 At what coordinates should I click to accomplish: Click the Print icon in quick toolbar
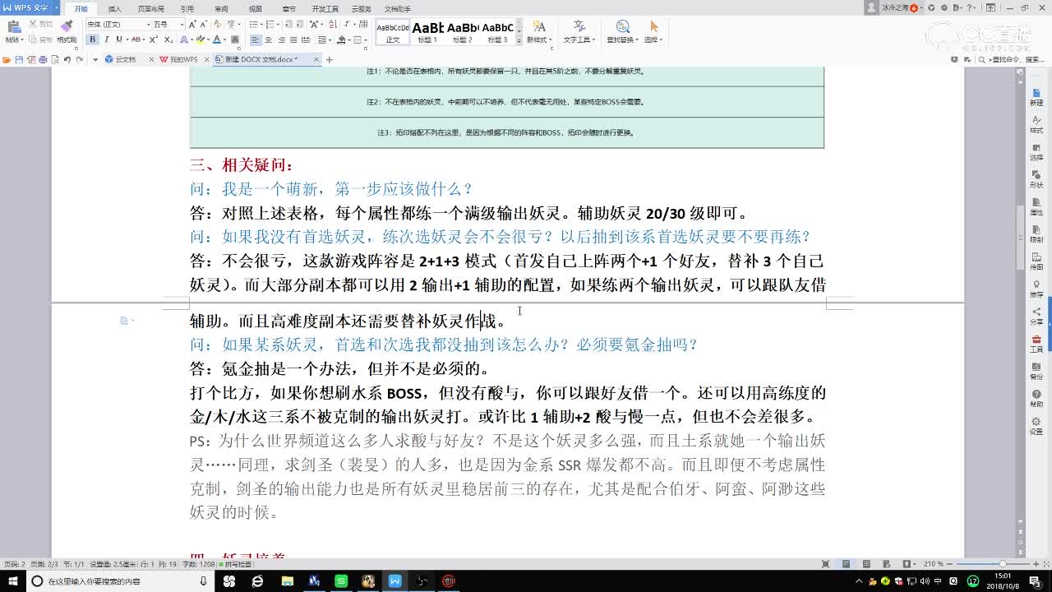coord(43,59)
